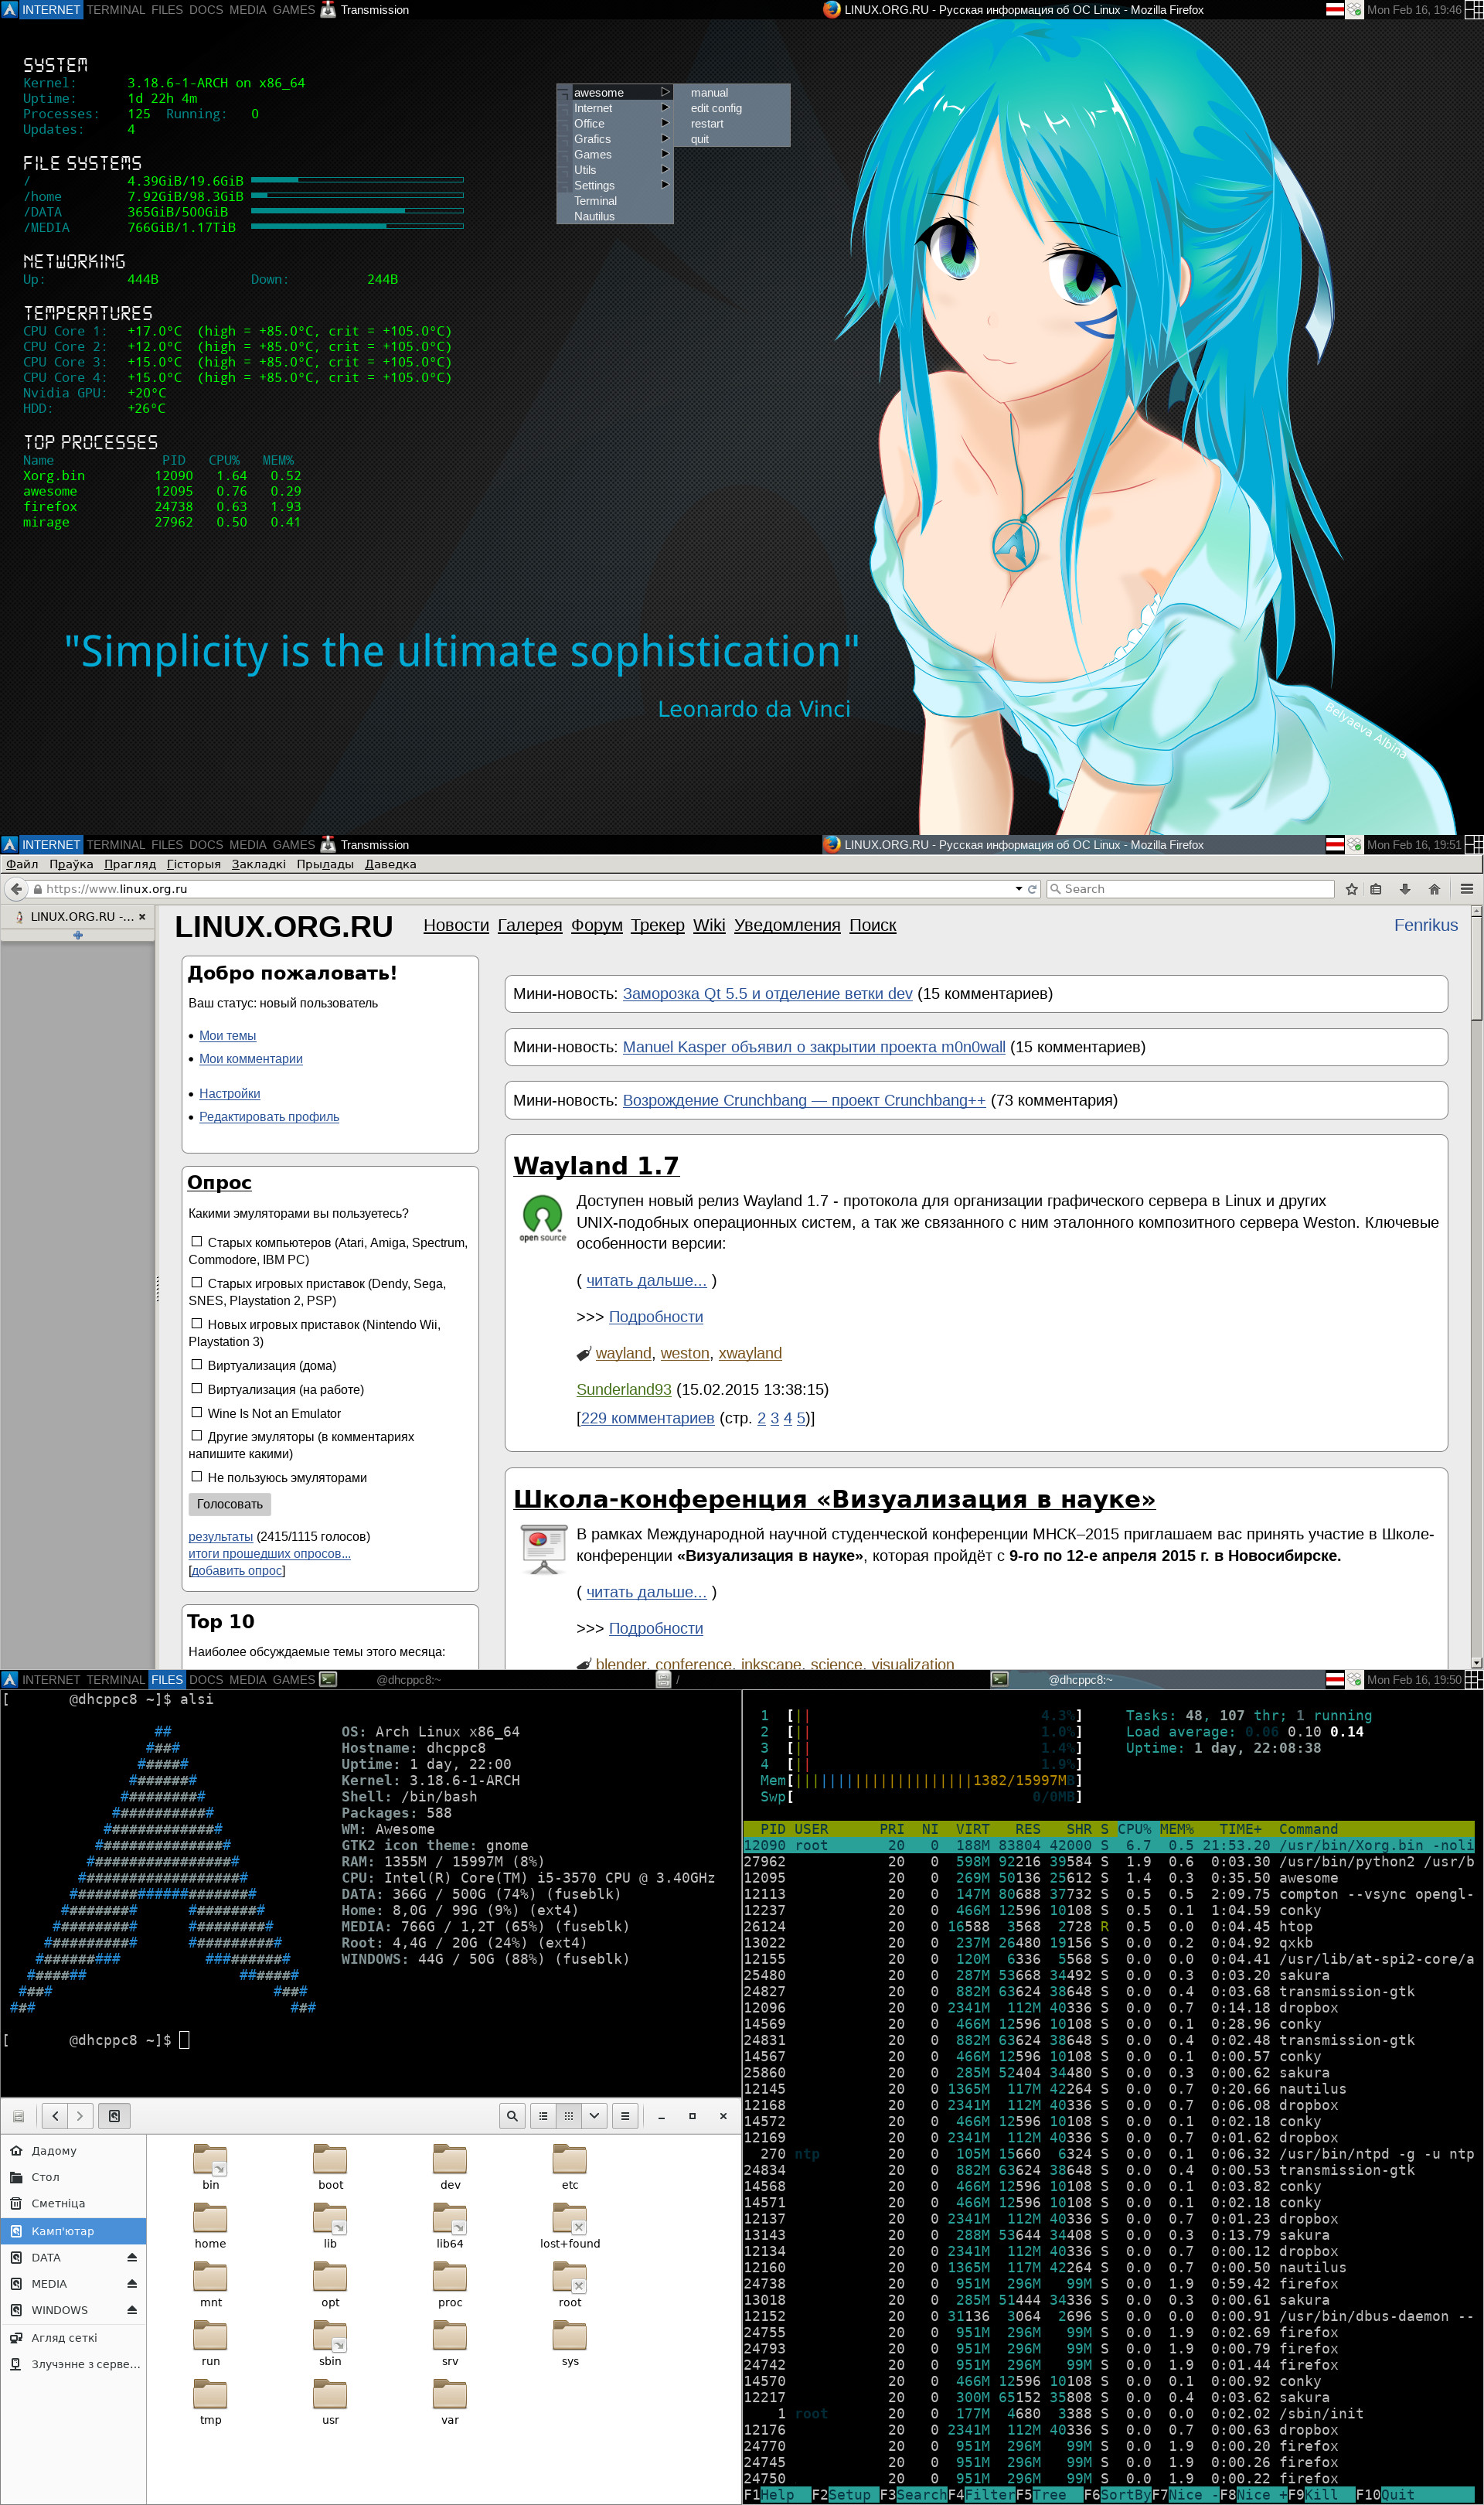Select the etc folder icon
Viewport: 1484px width, 2505px height.
[570, 2160]
